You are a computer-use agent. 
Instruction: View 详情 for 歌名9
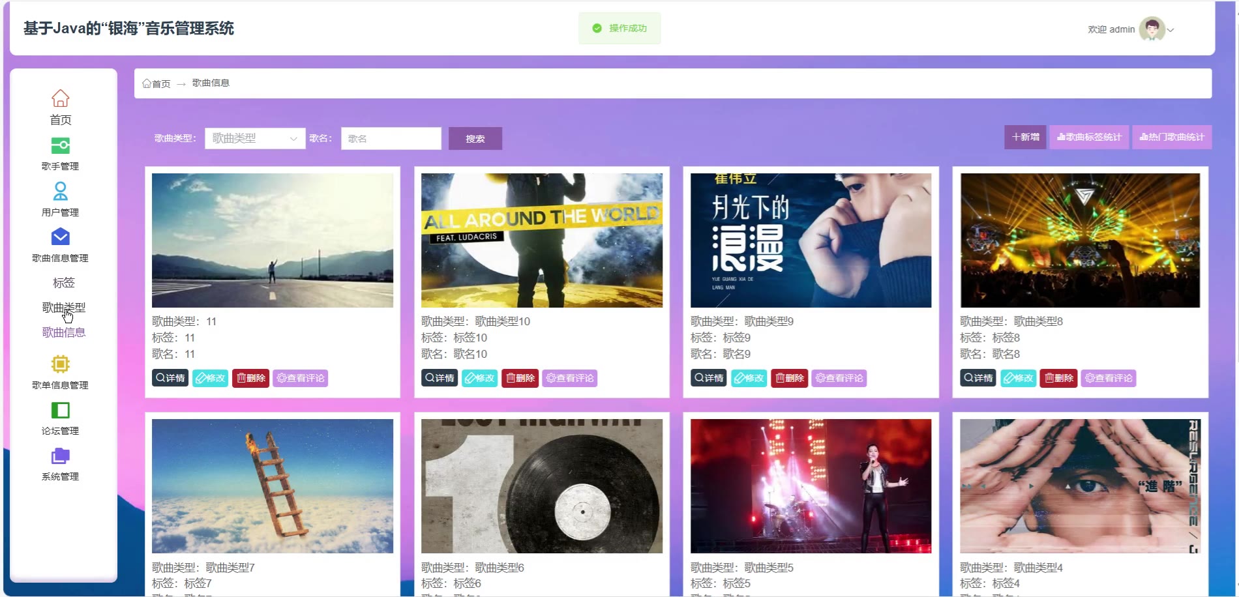click(x=709, y=378)
